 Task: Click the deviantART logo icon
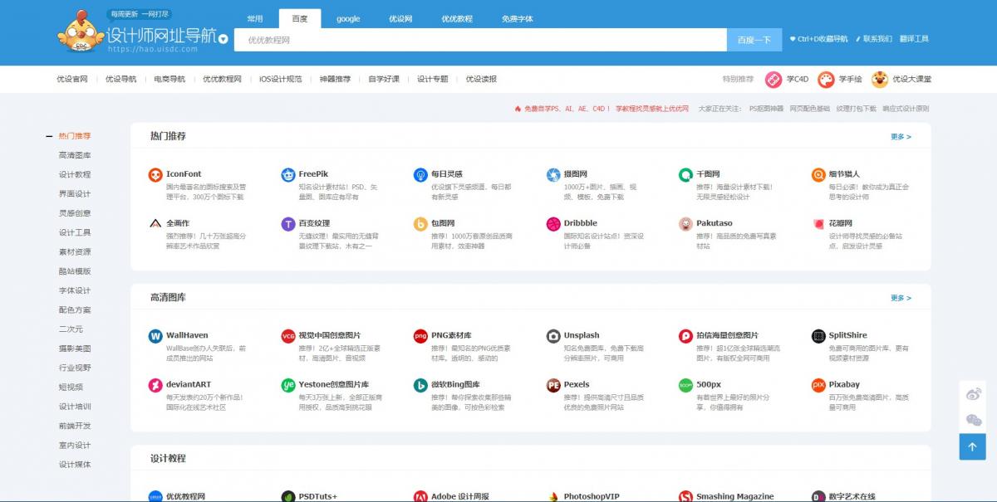click(155, 385)
